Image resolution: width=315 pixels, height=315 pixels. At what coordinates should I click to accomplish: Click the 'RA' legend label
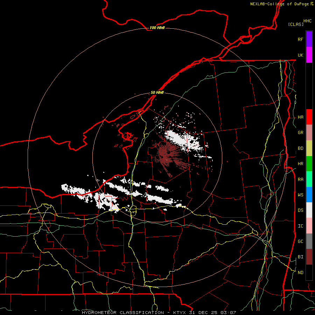[x=300, y=180]
